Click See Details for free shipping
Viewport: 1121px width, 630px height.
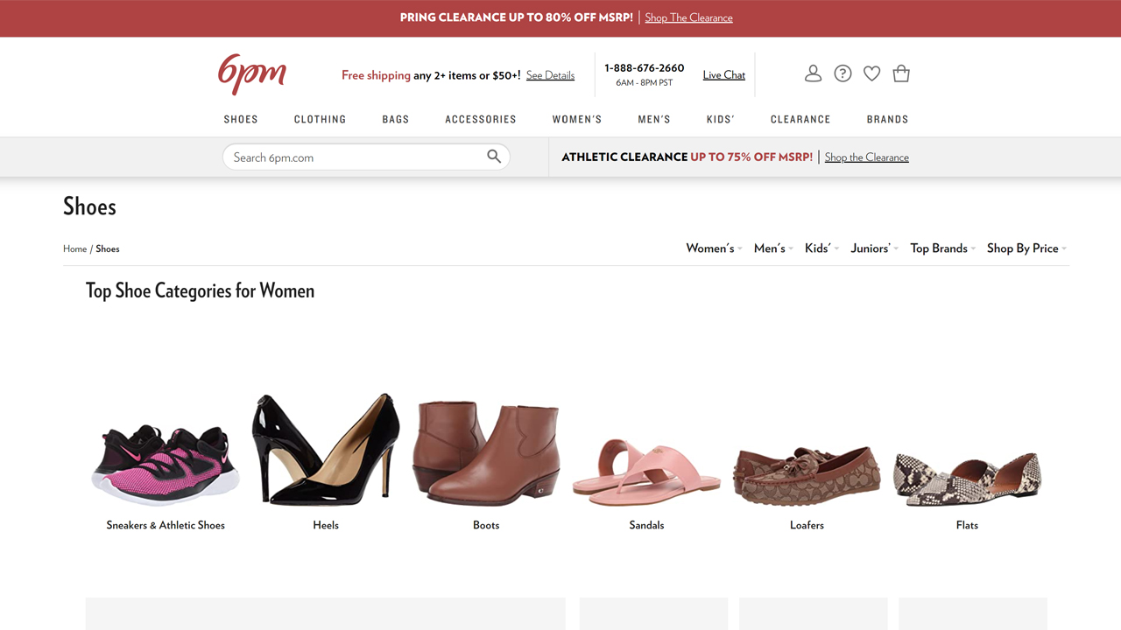pyautogui.click(x=550, y=75)
